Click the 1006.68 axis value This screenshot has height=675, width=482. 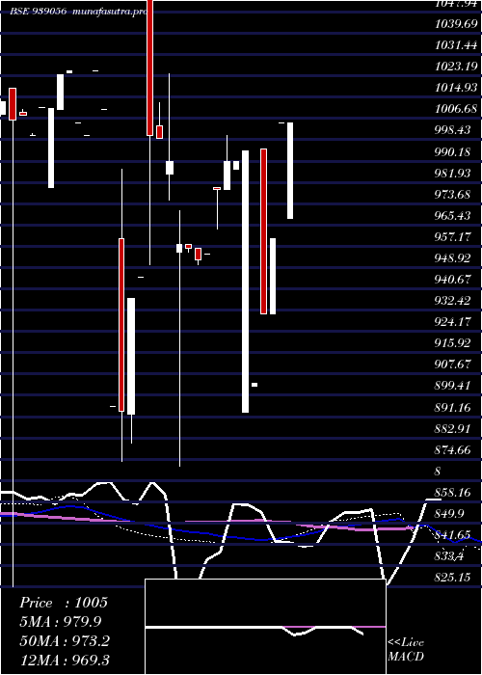(456, 109)
